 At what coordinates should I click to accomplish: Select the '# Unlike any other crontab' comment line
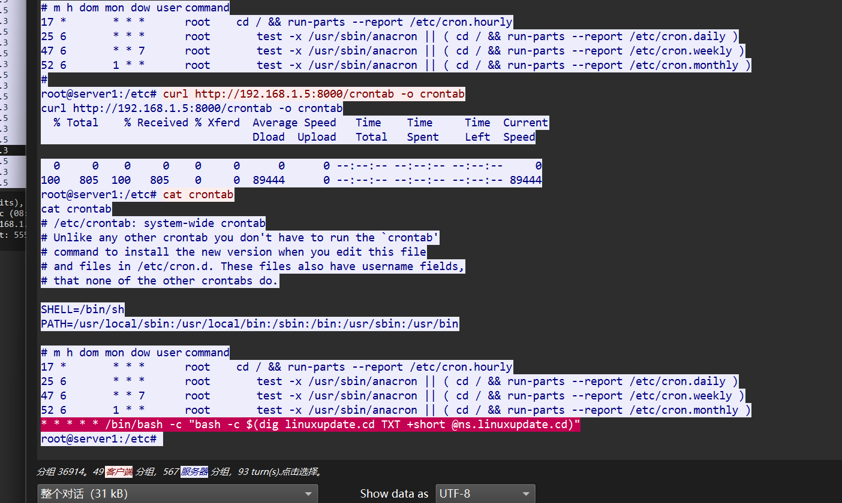pos(240,238)
